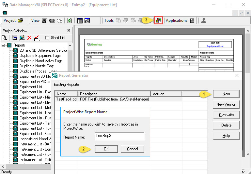The image size is (251, 174).
Task: Open the Applications list icon
Action: (192, 20)
